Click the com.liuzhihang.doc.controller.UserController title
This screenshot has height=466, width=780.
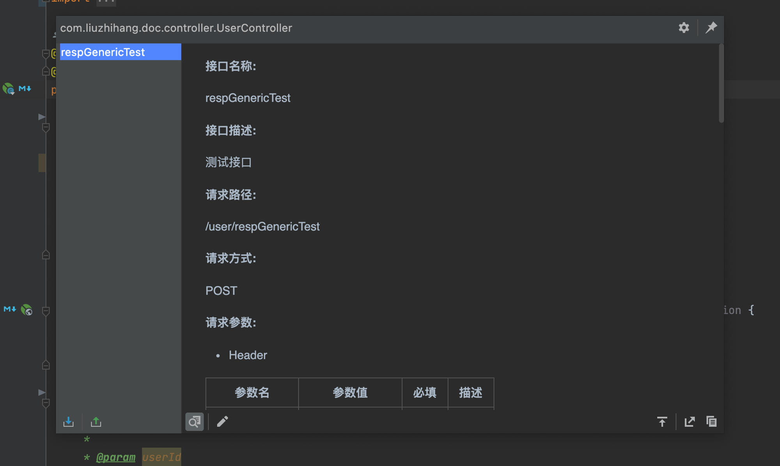pyautogui.click(x=176, y=28)
